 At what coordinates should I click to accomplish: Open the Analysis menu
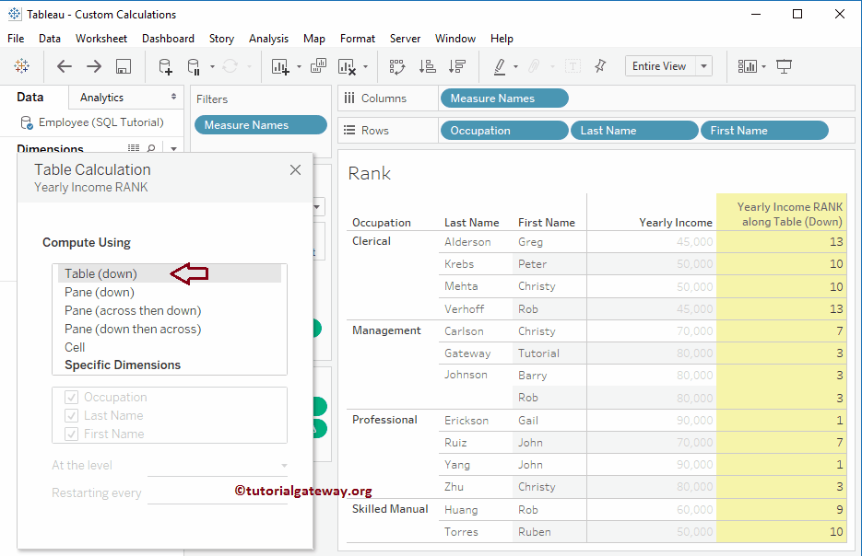[268, 39]
